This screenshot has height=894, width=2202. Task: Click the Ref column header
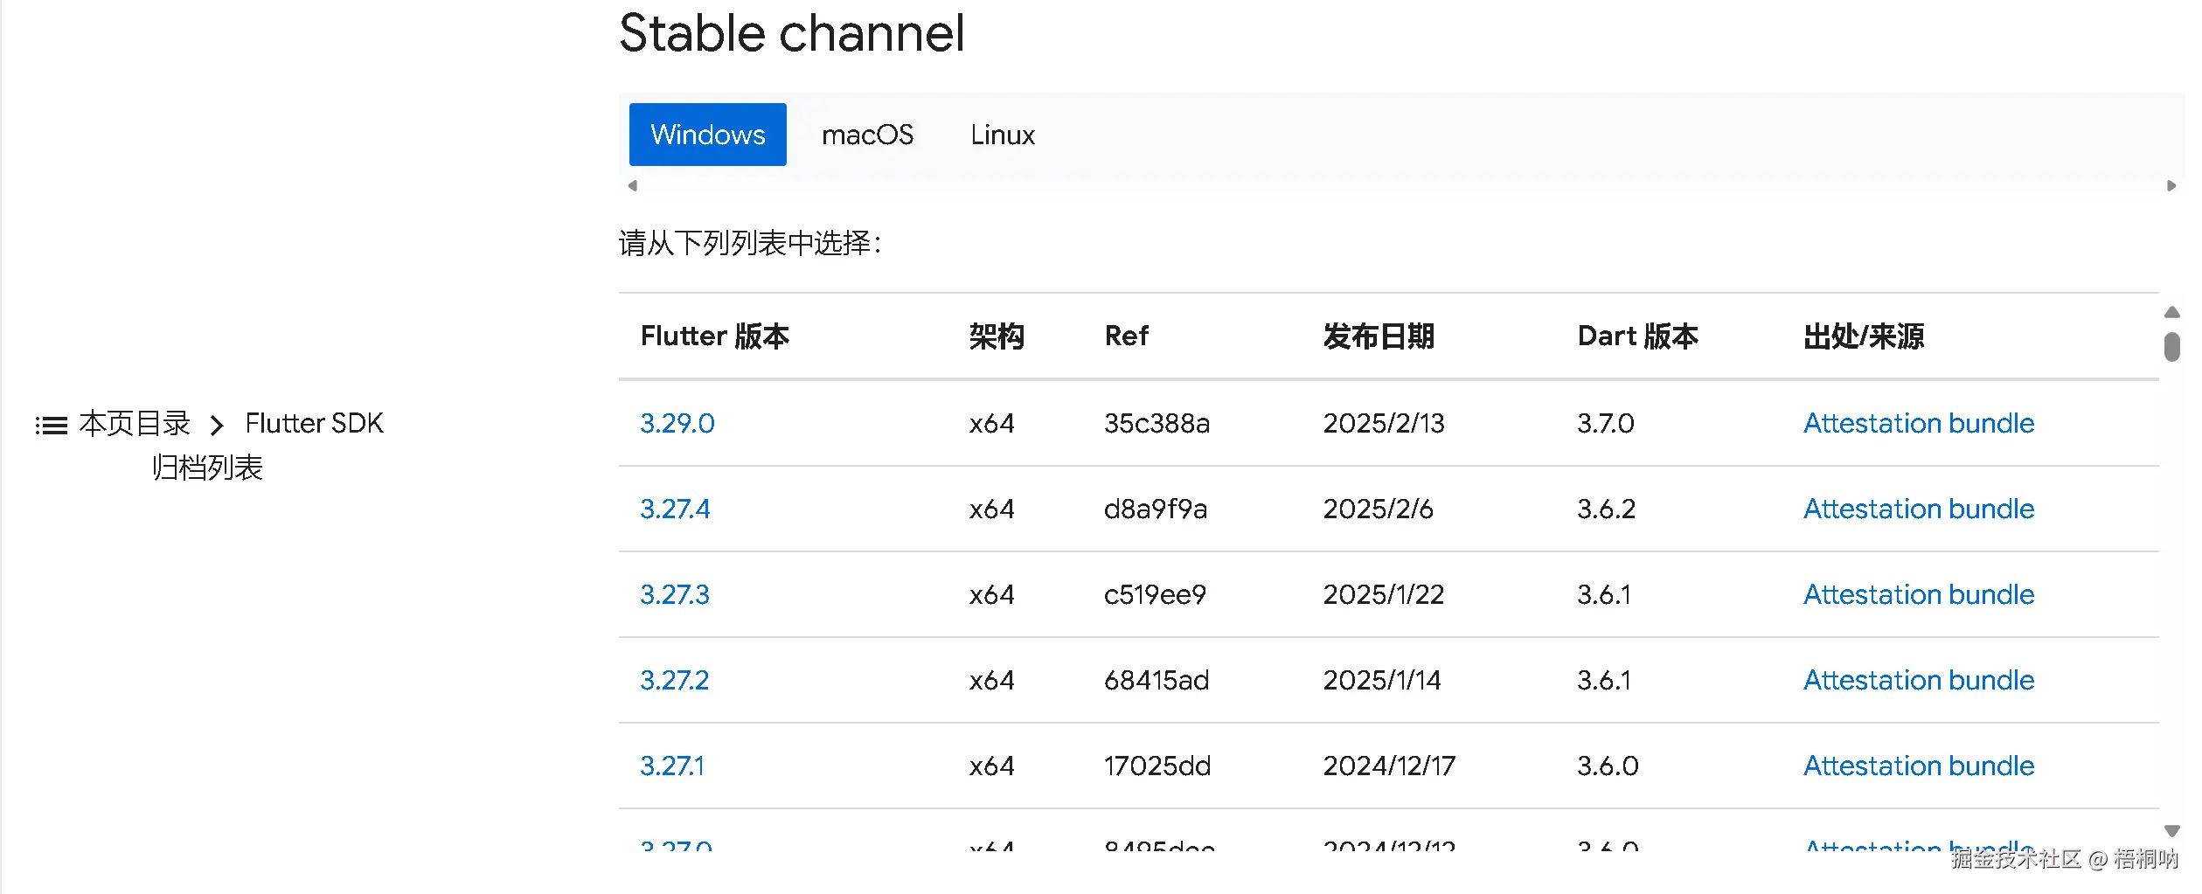[x=1126, y=336]
